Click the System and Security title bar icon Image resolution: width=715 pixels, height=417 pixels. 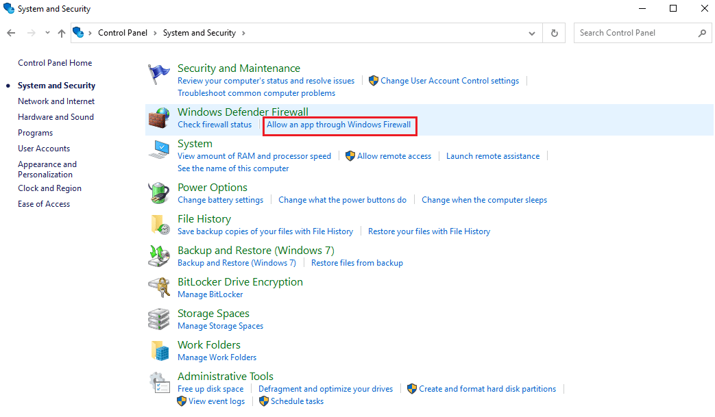(x=9, y=8)
